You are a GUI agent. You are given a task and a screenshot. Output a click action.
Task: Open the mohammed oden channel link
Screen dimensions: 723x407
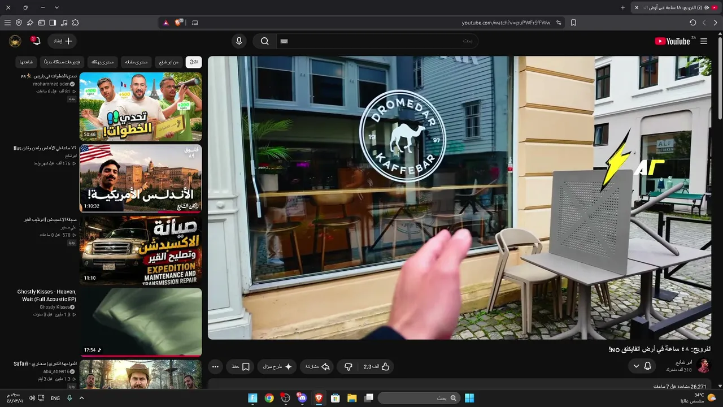tap(51, 84)
